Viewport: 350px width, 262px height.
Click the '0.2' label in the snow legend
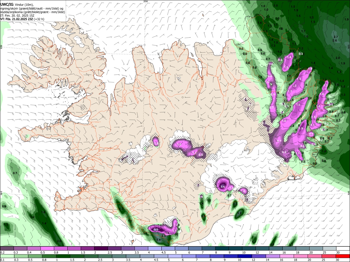(2, 252)
